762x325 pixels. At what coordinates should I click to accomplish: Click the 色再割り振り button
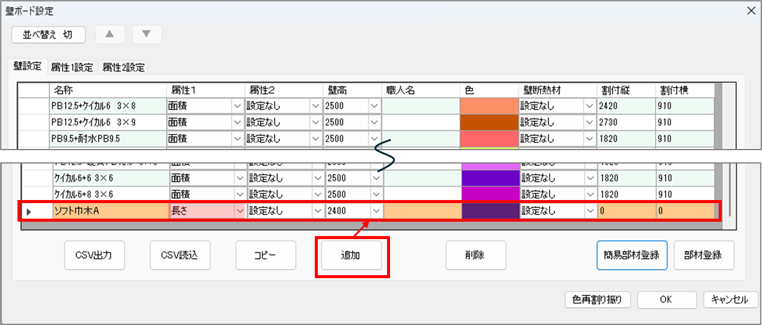coord(597,299)
